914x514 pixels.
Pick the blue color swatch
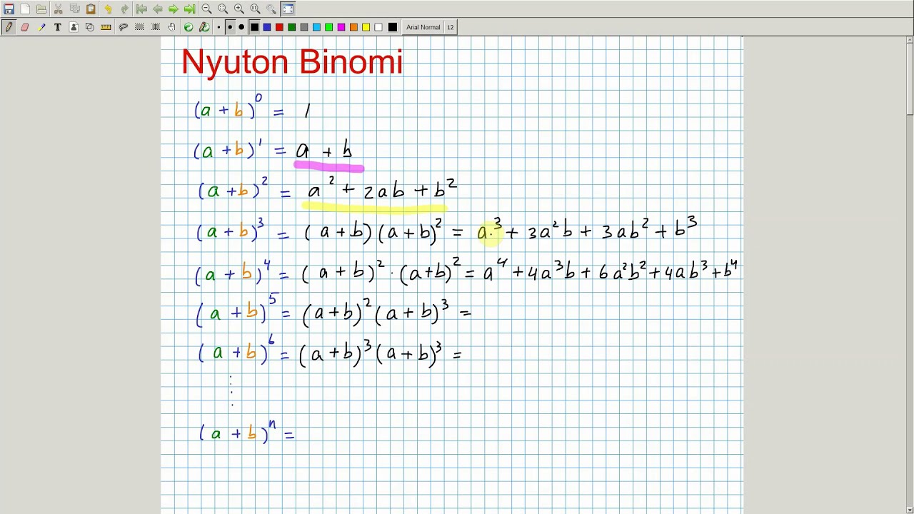tap(267, 27)
